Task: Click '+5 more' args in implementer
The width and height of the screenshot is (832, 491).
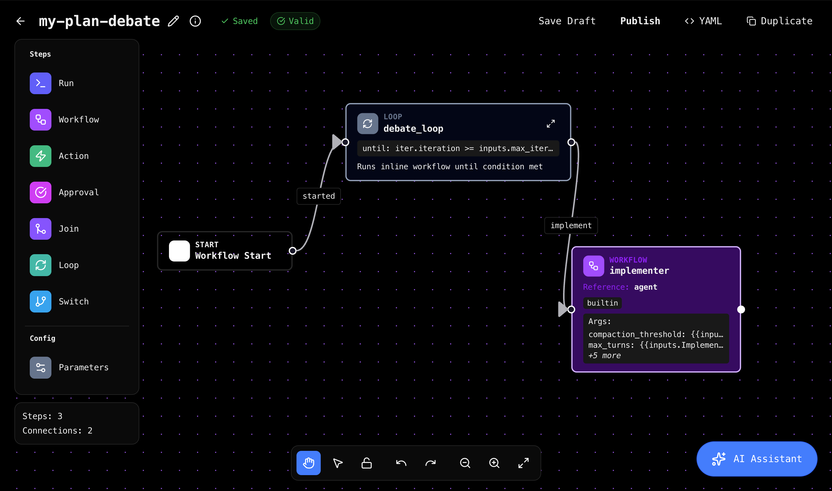Action: pyautogui.click(x=604, y=356)
